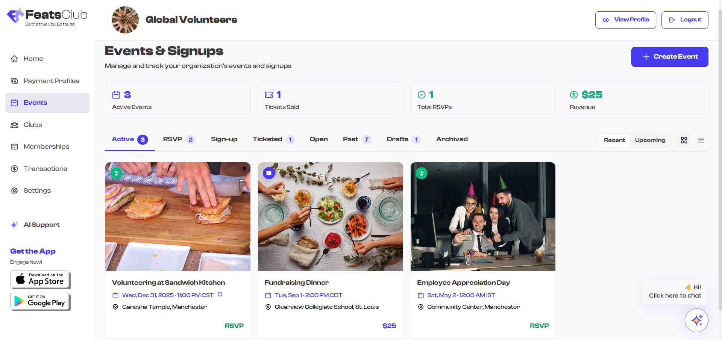Switch to the Sign-up tab
This screenshot has height=340, width=722.
coord(224,139)
